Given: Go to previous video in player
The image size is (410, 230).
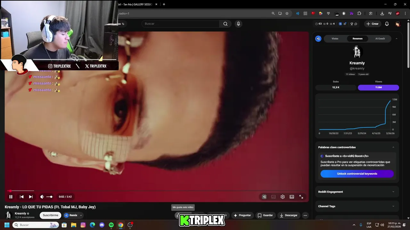Looking at the screenshot, I should click(21, 197).
